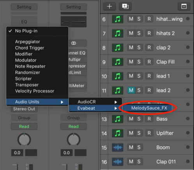
Task: Choose Arpeggiator MIDI plug-in
Action: [x=37, y=42]
